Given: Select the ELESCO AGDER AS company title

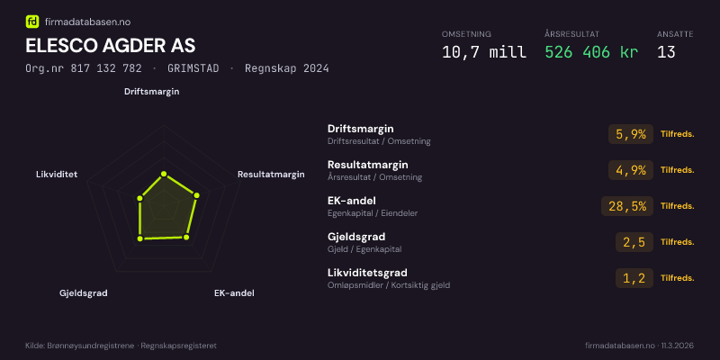Looking at the screenshot, I should 111,45.
